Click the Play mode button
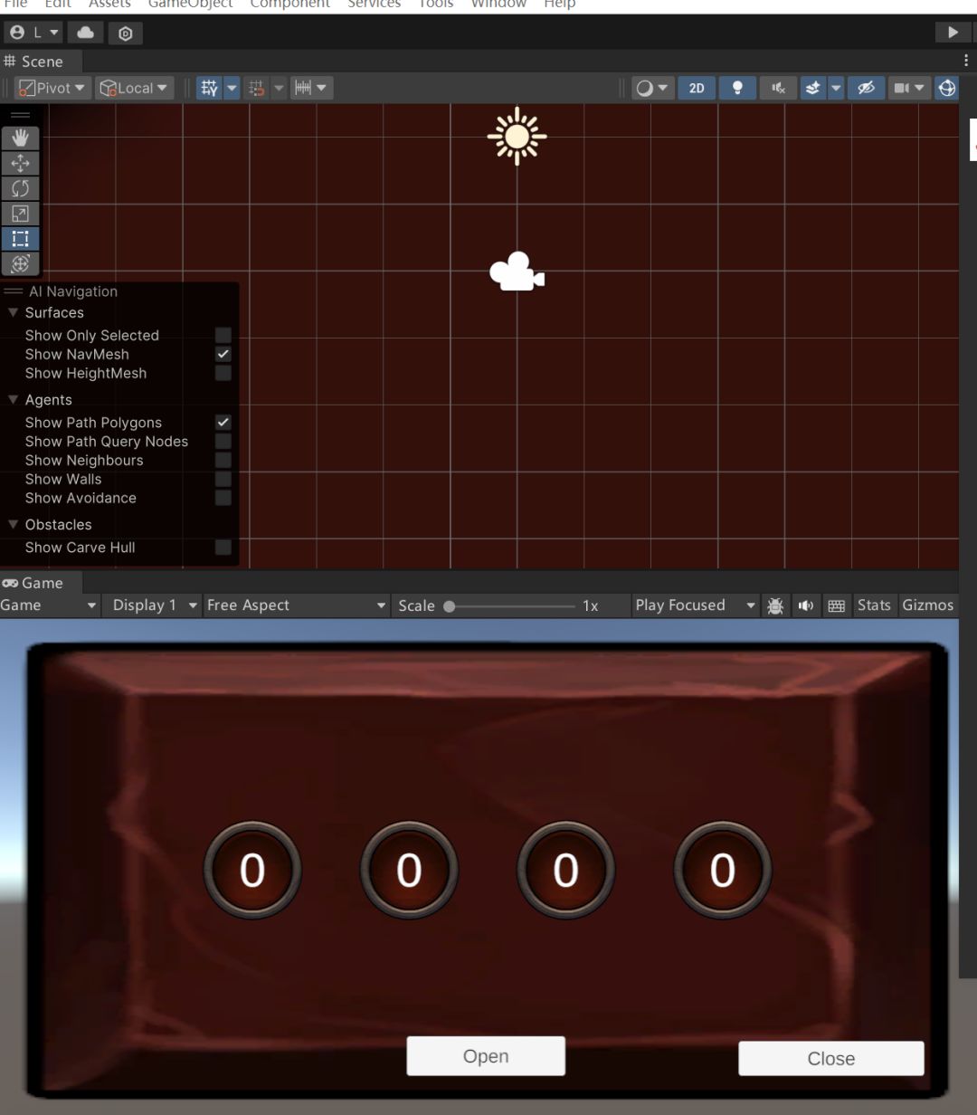 (953, 33)
